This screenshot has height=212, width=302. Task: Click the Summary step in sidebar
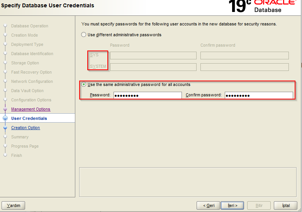coord(20,137)
